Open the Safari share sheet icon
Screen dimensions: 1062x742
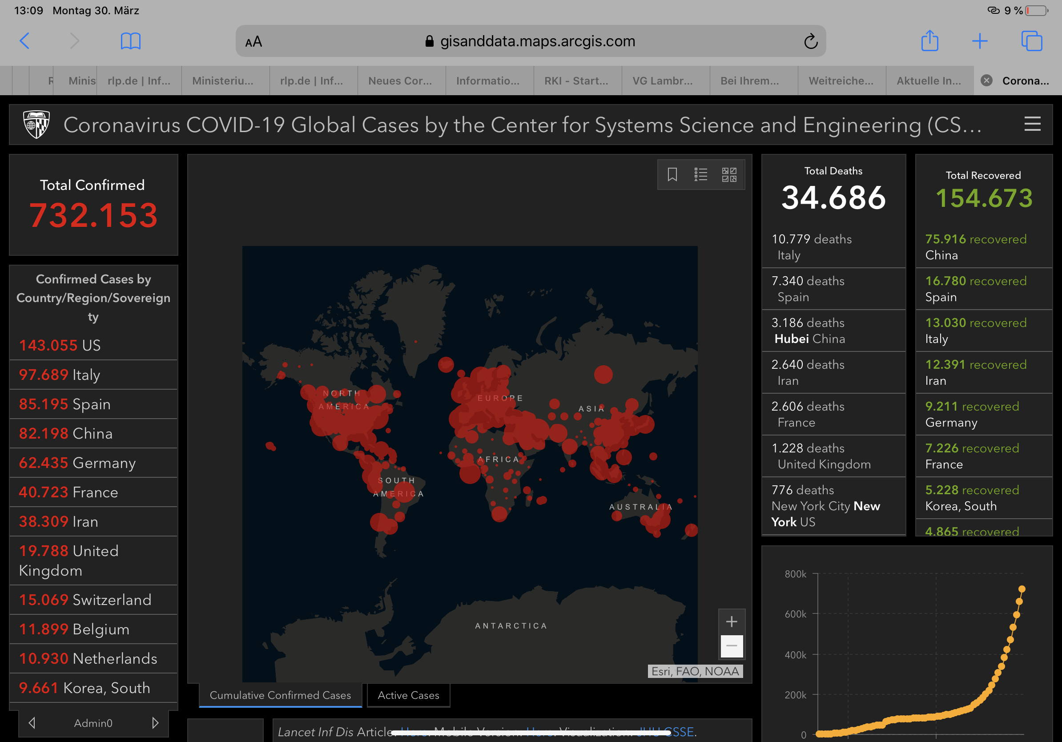[929, 41]
